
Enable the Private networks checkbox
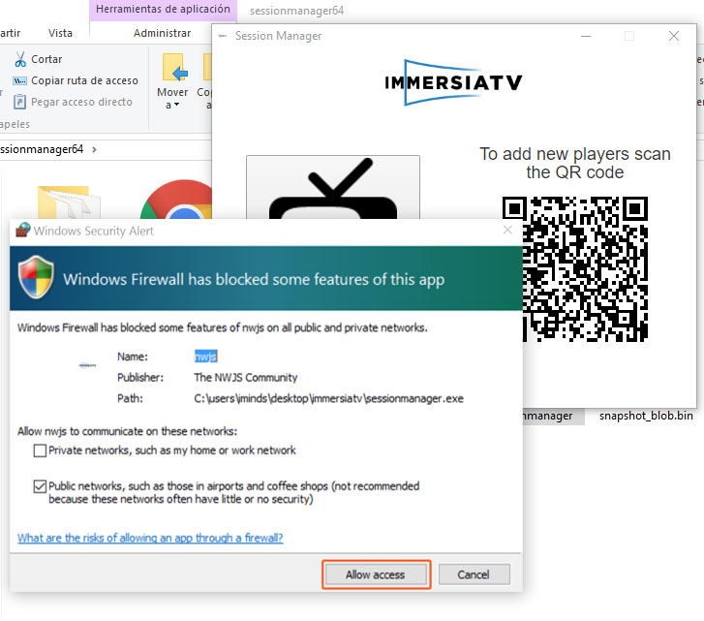point(40,450)
